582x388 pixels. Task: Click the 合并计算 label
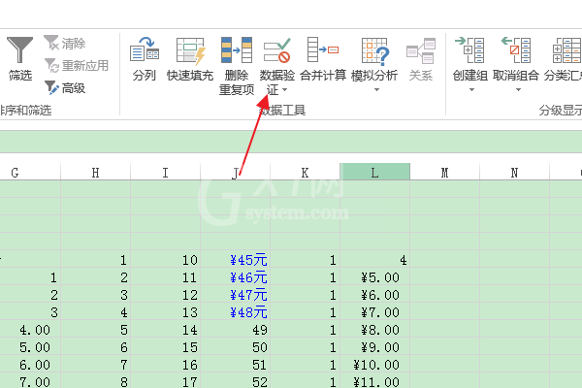323,76
